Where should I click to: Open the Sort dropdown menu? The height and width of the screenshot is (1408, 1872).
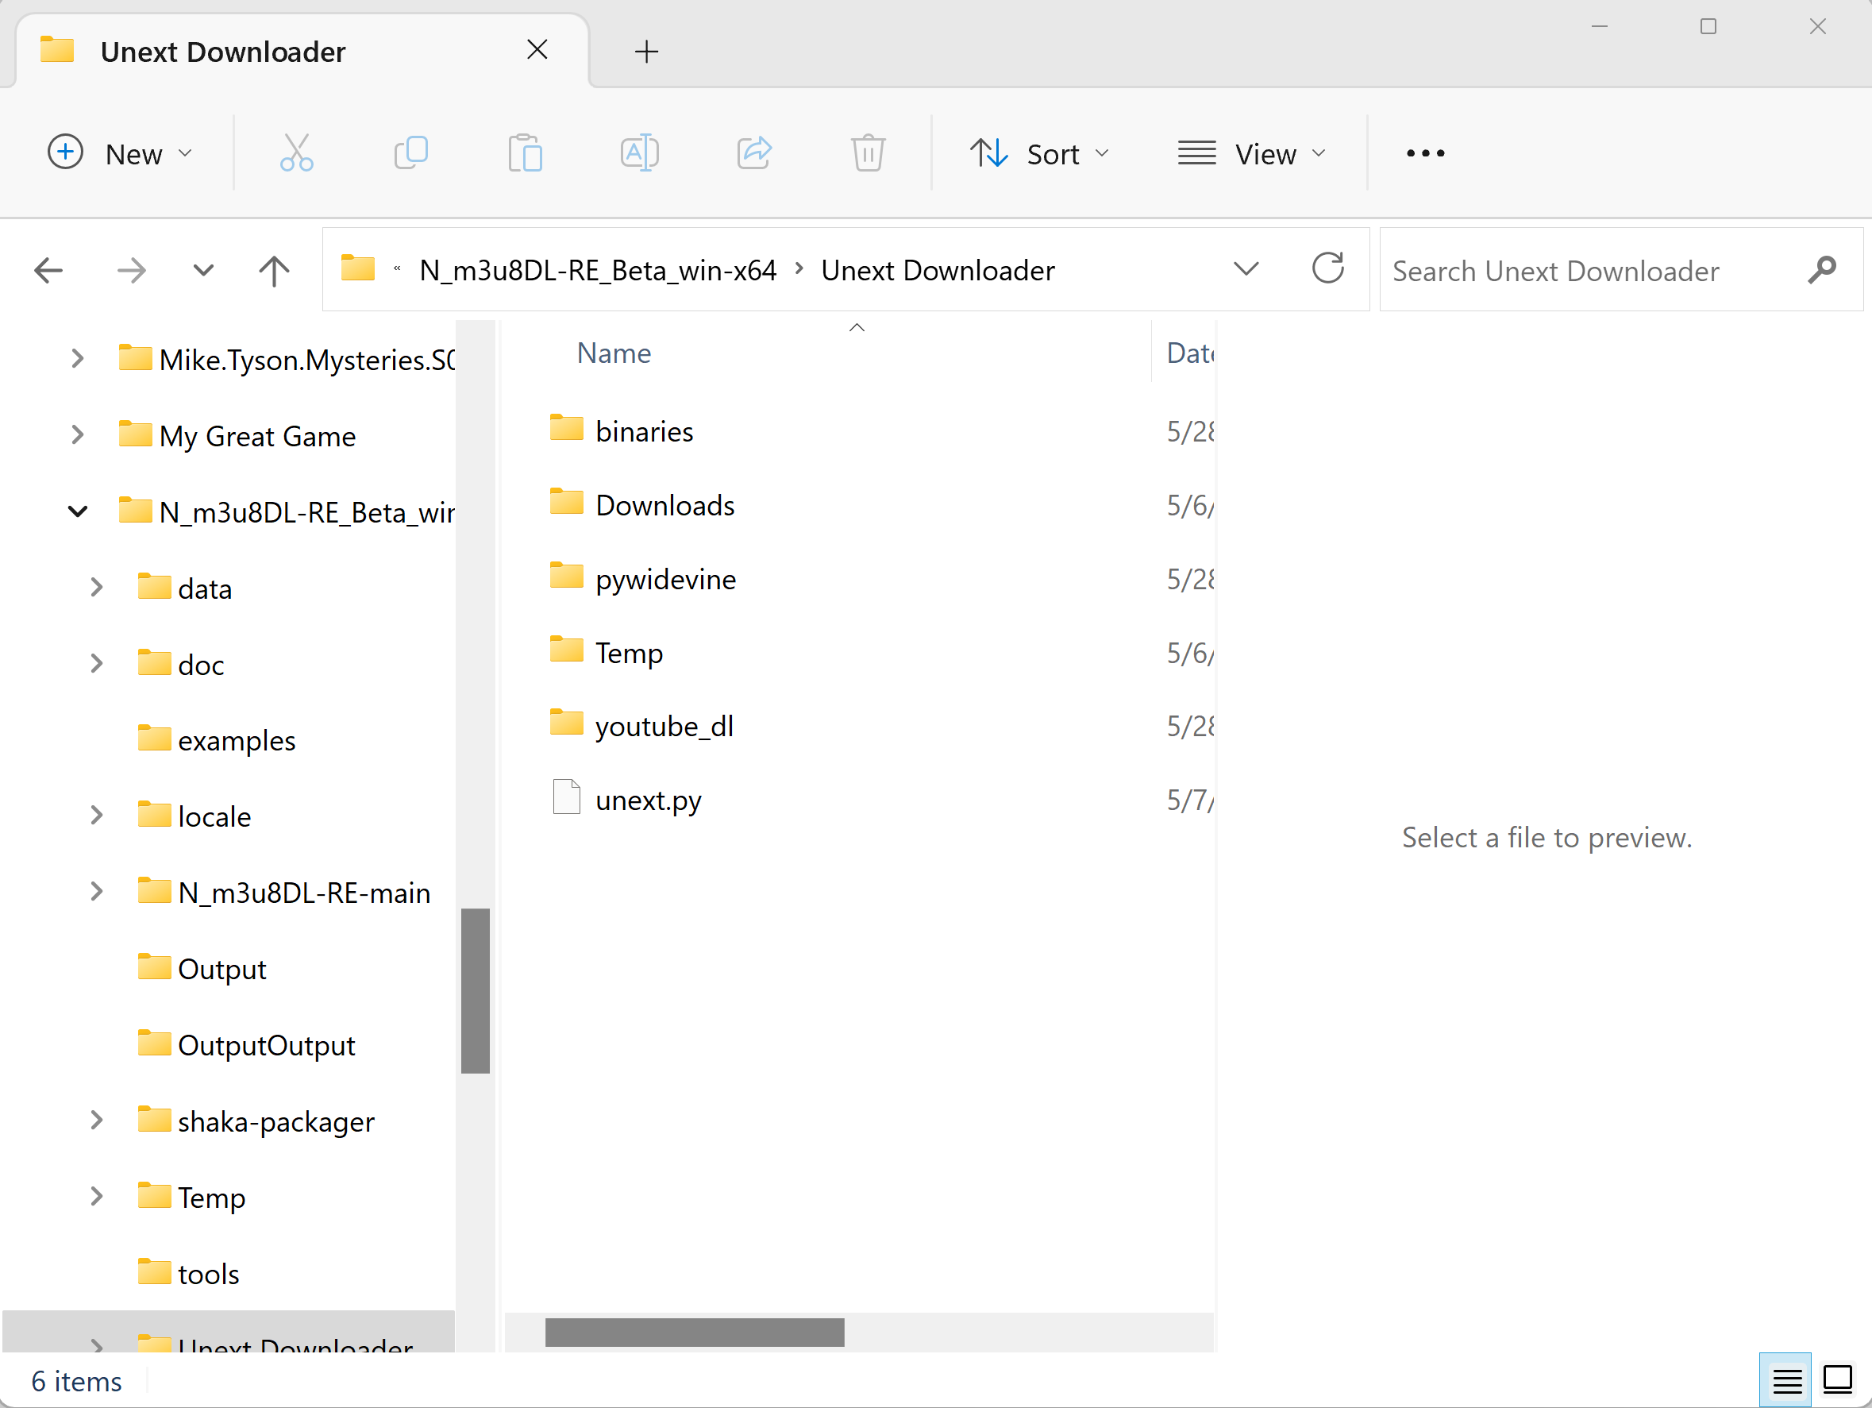click(1039, 153)
